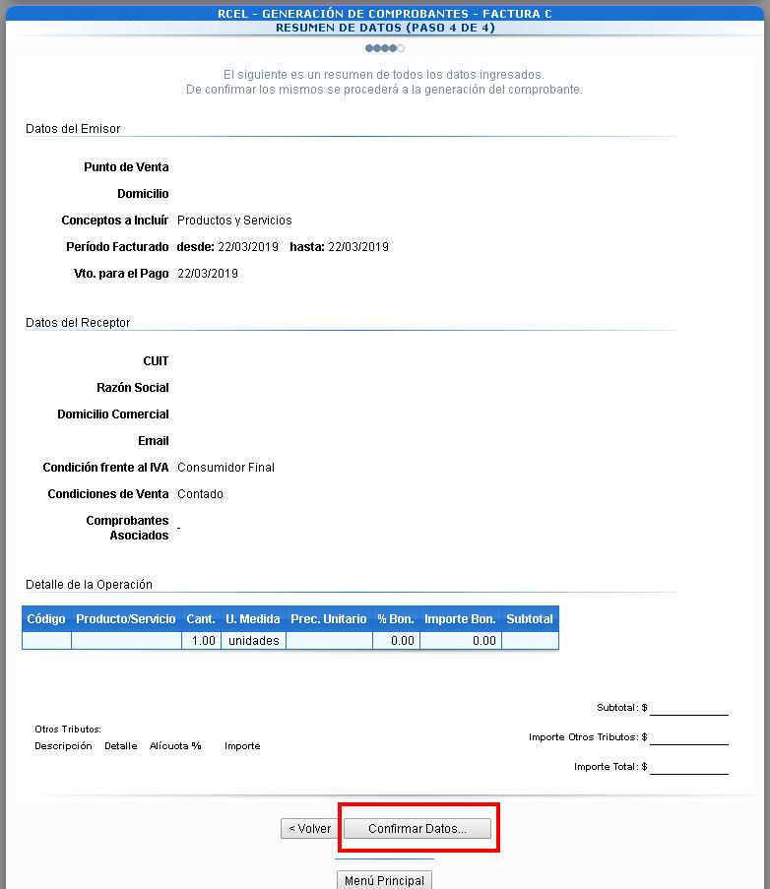The image size is (770, 889).
Task: Select the Código column header
Action: point(46,619)
